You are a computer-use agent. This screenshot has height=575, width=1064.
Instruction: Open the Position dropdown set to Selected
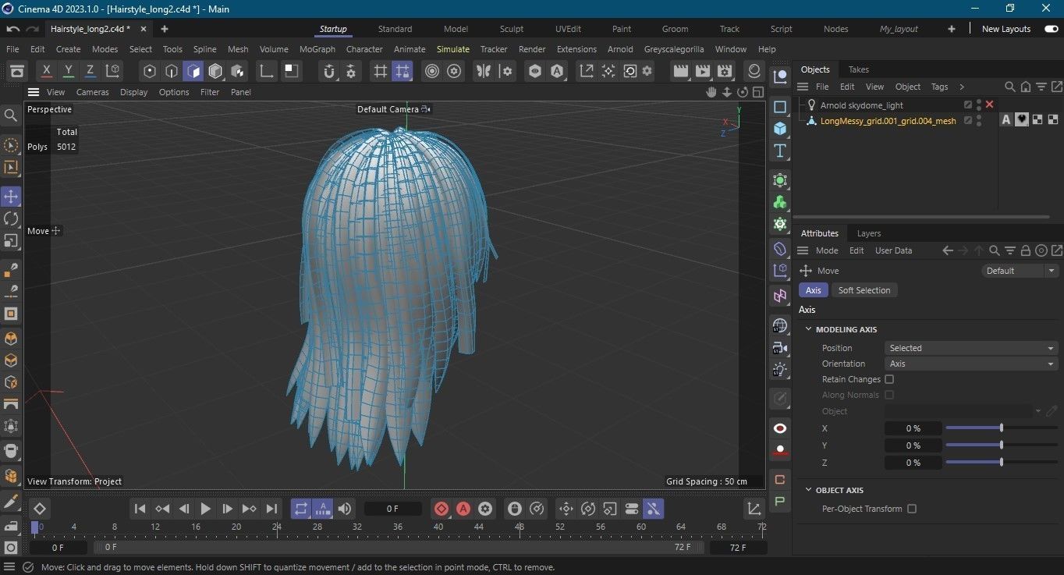pyautogui.click(x=971, y=348)
